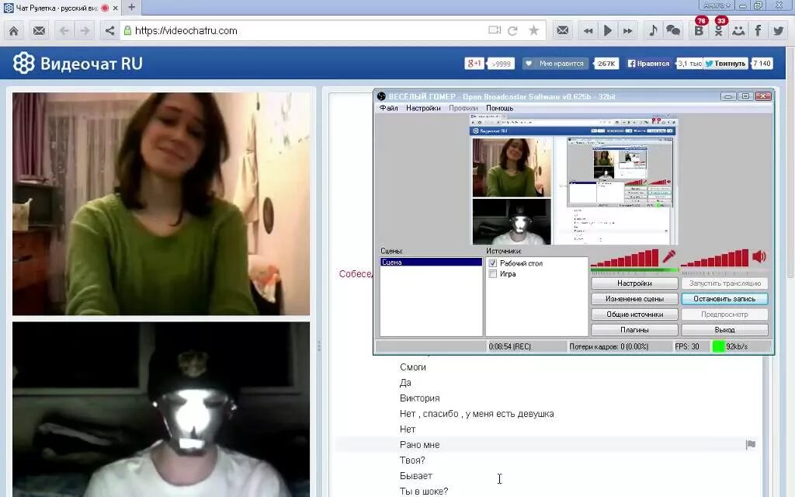Click the Изменение сцены button

click(x=634, y=299)
